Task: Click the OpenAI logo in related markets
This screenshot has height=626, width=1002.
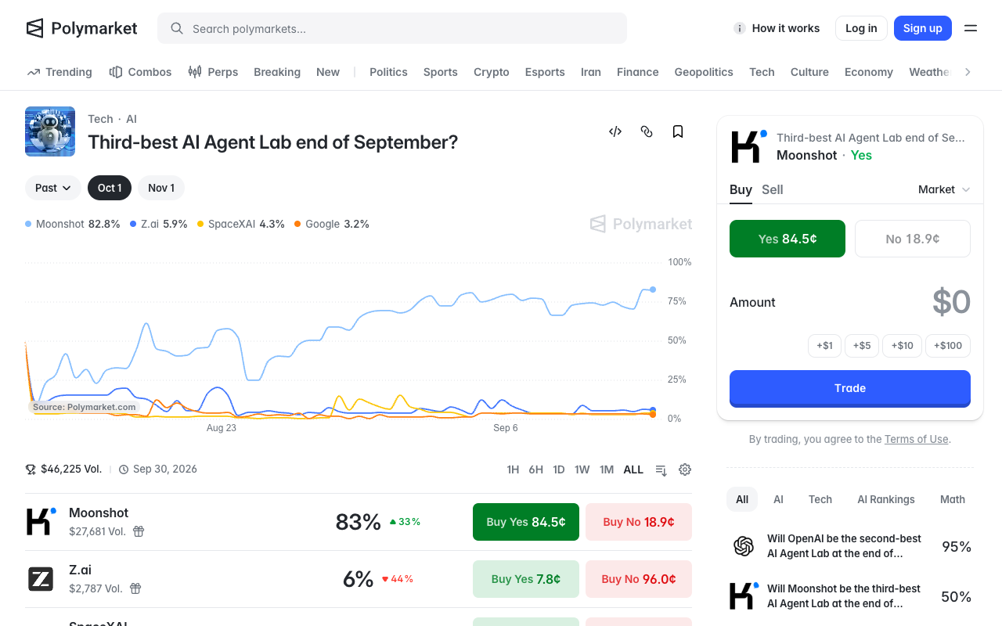Action: 744,546
